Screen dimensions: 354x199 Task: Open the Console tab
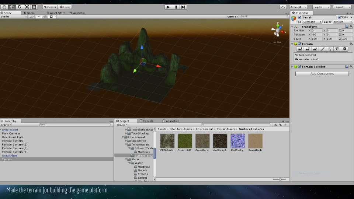(x=147, y=121)
